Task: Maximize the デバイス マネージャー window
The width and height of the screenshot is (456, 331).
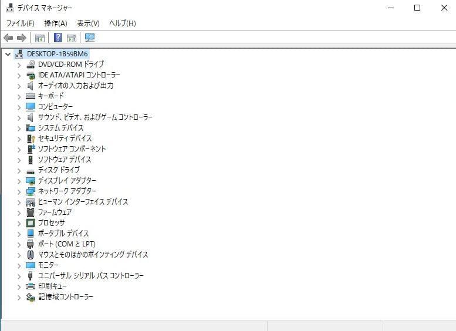Action: coord(417,8)
